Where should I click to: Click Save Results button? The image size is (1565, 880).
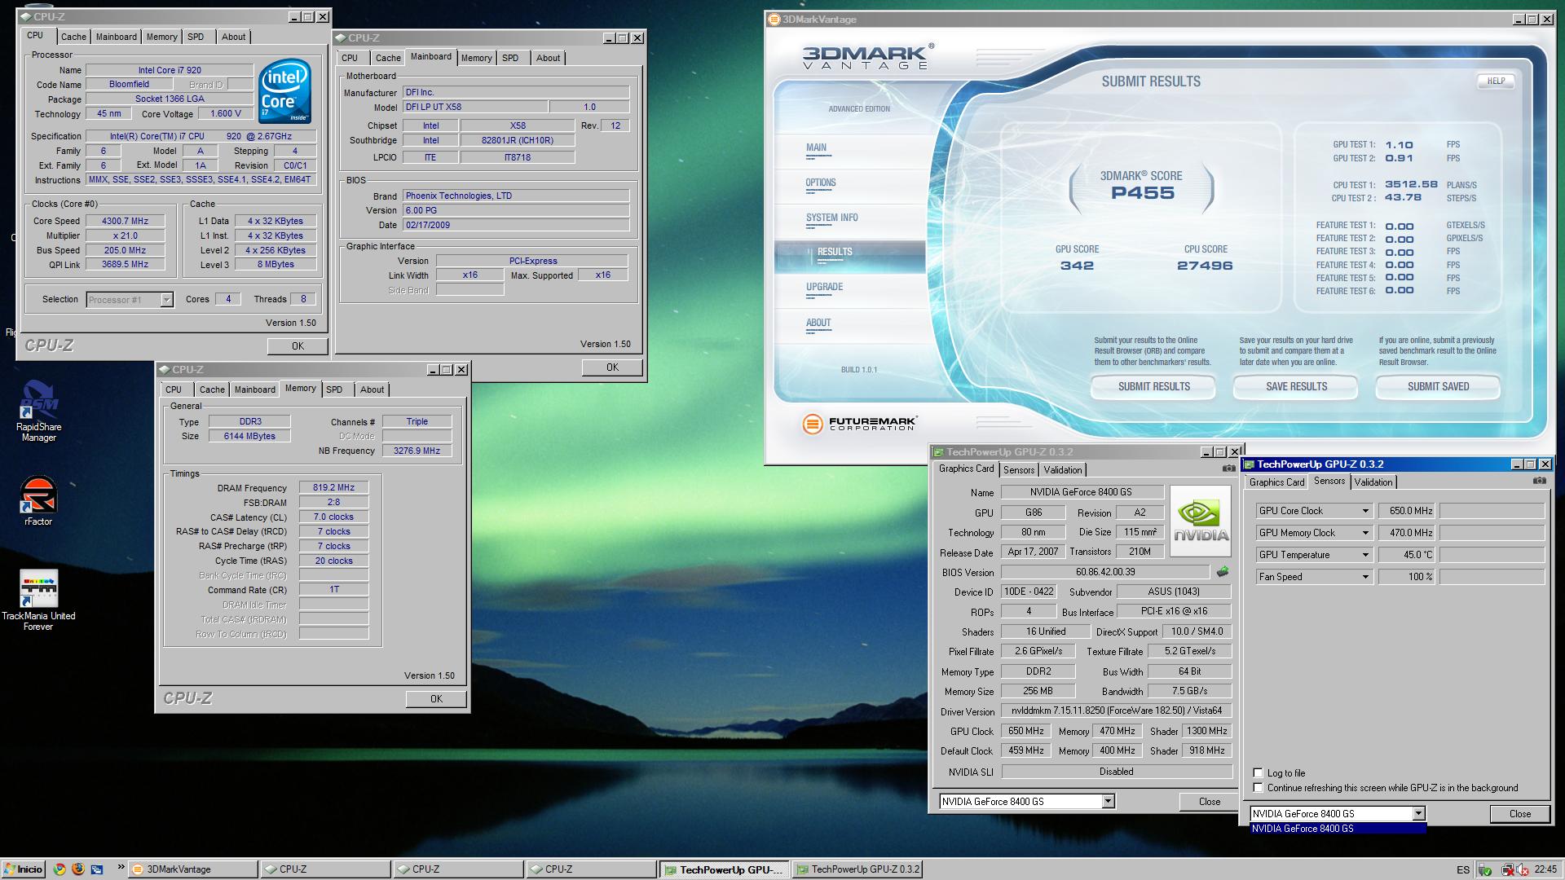(x=1296, y=387)
